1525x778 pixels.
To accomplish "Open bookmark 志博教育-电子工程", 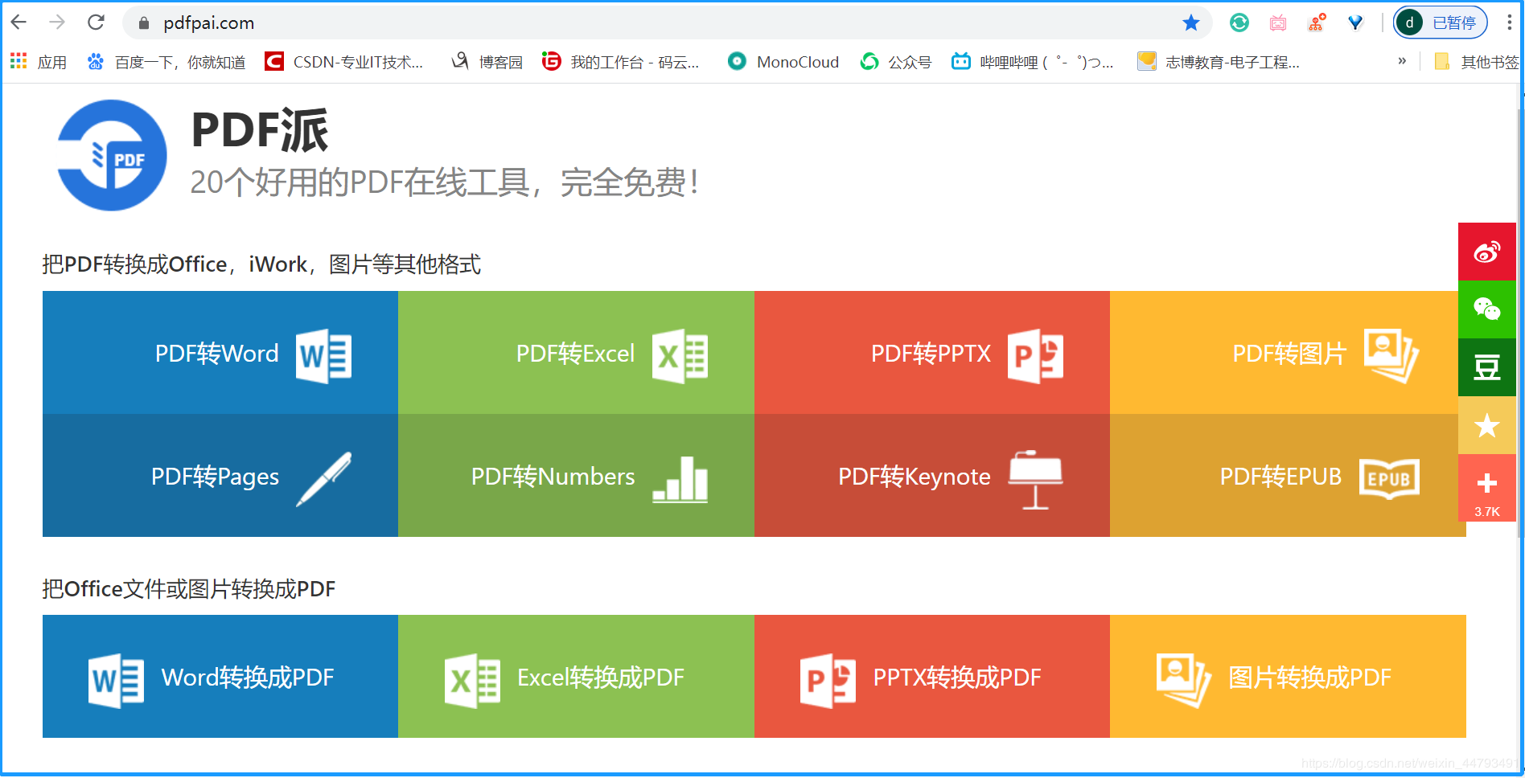I will point(1219,62).
